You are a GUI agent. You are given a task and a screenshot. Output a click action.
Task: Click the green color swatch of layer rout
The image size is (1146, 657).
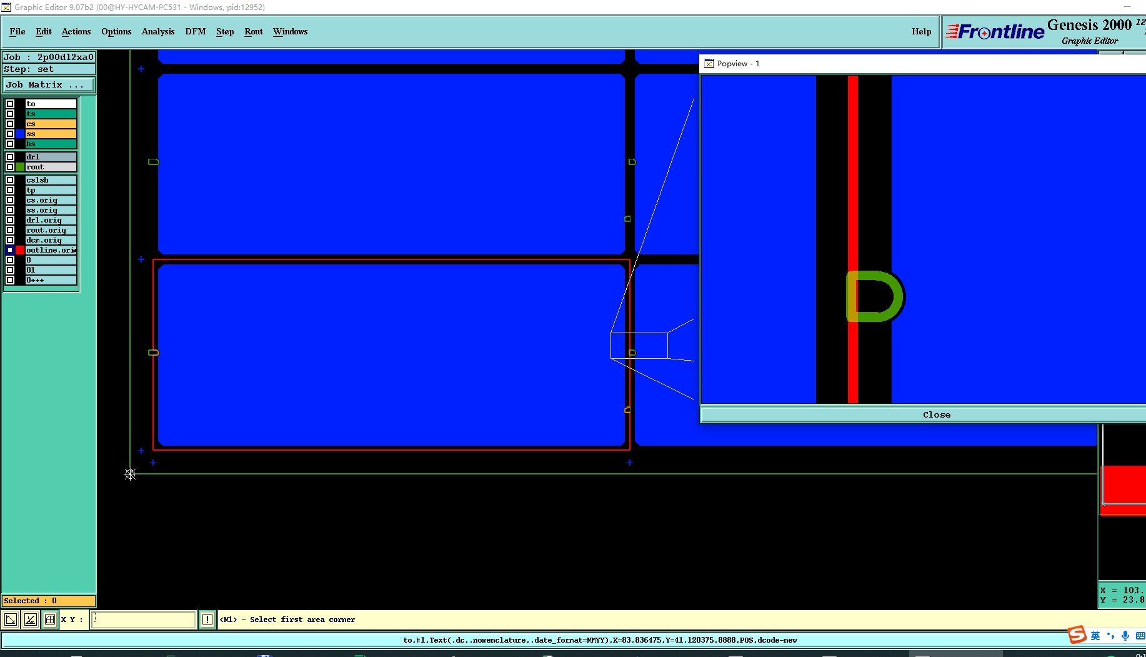click(x=20, y=167)
